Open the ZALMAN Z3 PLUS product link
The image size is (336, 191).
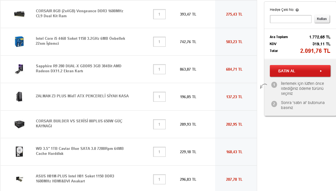click(x=82, y=96)
